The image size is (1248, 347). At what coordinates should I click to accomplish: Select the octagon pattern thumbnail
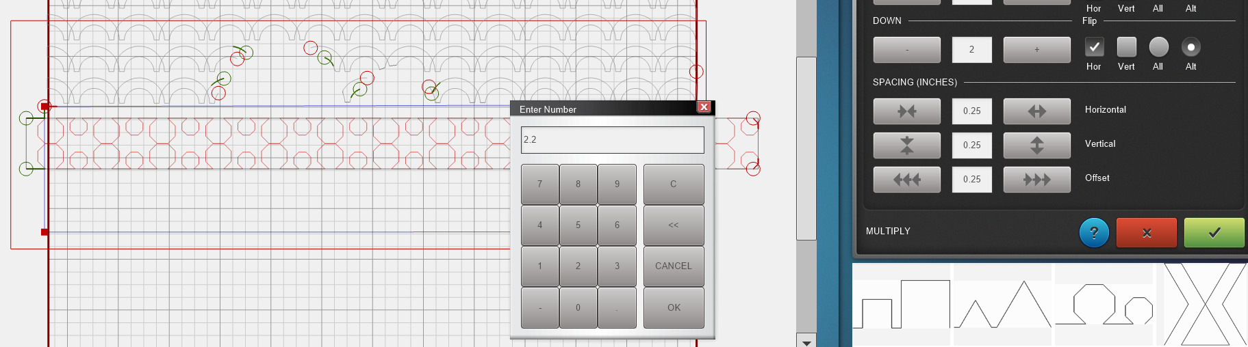tap(1104, 305)
